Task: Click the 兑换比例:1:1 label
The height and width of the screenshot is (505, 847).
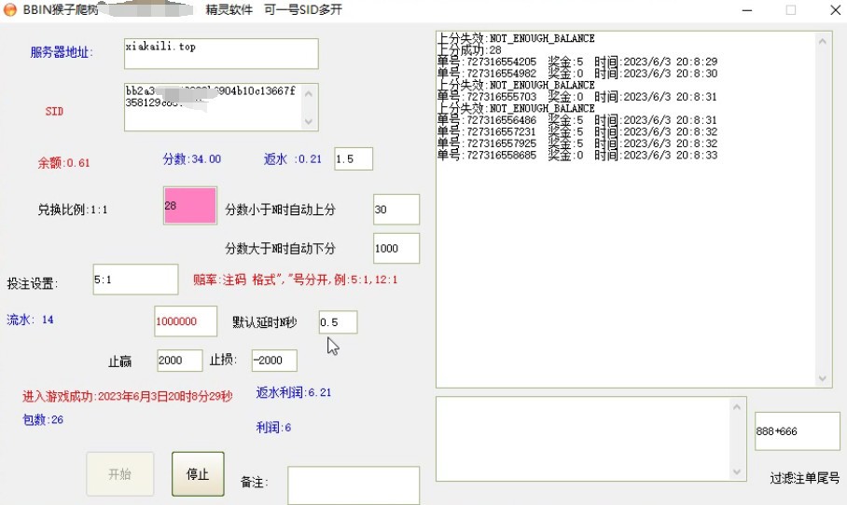Action: coord(73,210)
